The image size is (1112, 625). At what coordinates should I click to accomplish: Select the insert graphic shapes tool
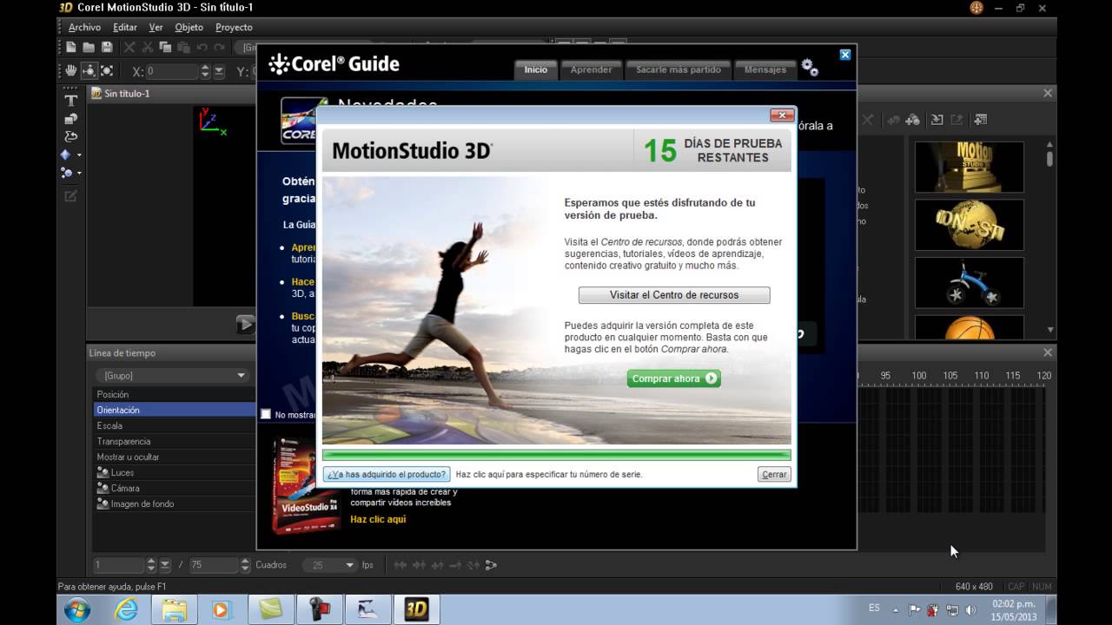point(71,119)
